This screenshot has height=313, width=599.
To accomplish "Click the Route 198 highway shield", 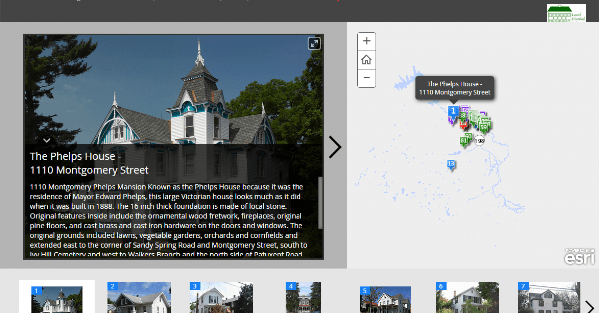I will [x=479, y=140].
